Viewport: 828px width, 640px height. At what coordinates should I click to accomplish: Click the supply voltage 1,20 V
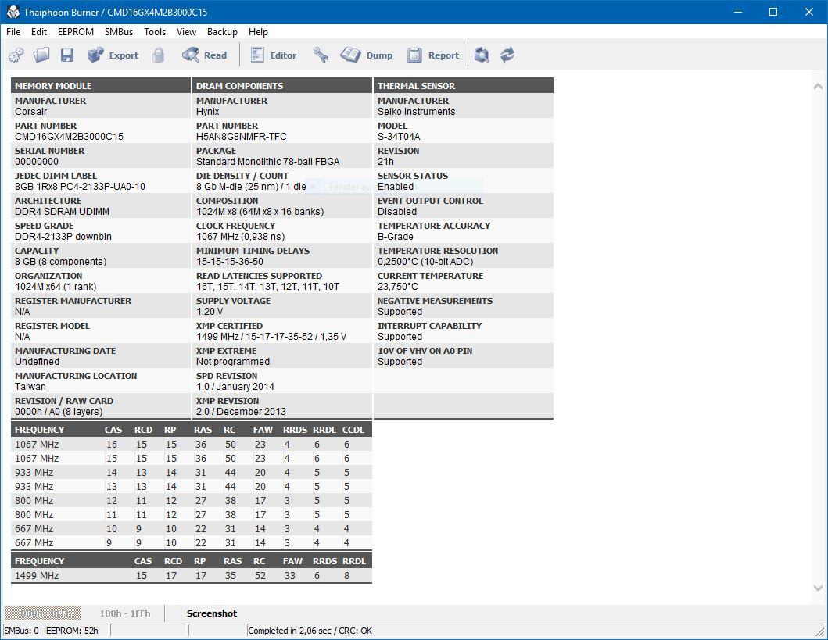[210, 312]
